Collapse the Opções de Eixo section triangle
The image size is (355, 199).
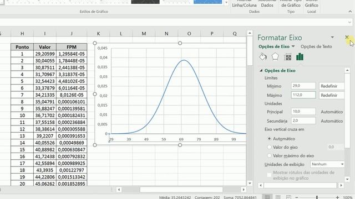[x=261, y=71]
